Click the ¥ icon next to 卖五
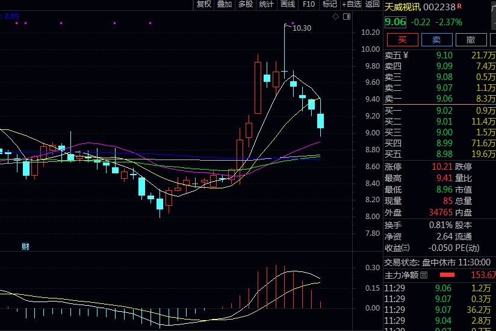 (406, 56)
